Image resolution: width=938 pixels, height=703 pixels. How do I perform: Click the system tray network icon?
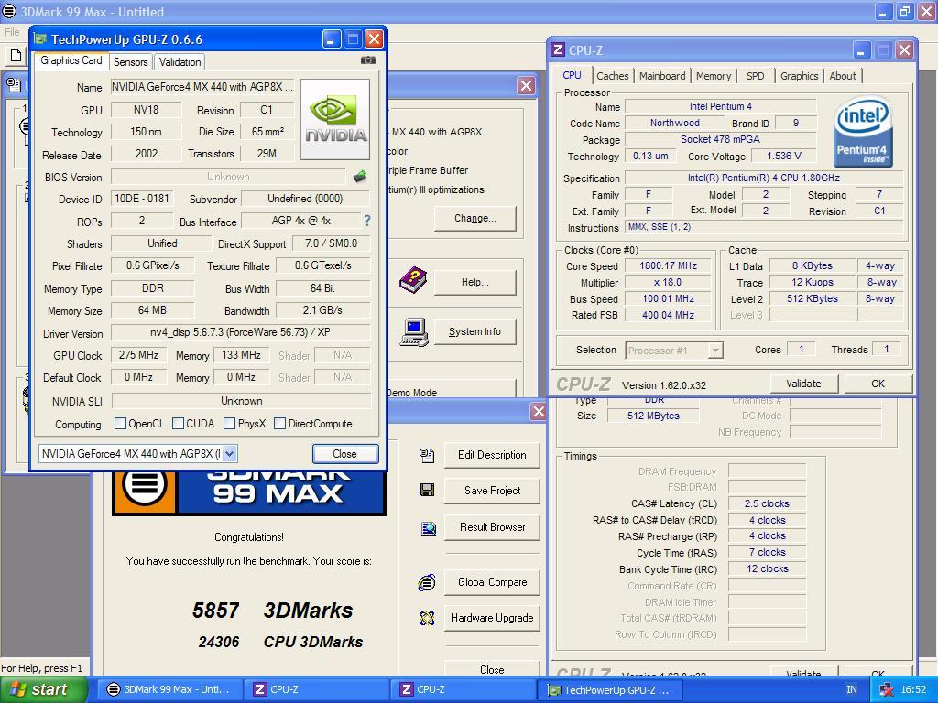coord(886,690)
